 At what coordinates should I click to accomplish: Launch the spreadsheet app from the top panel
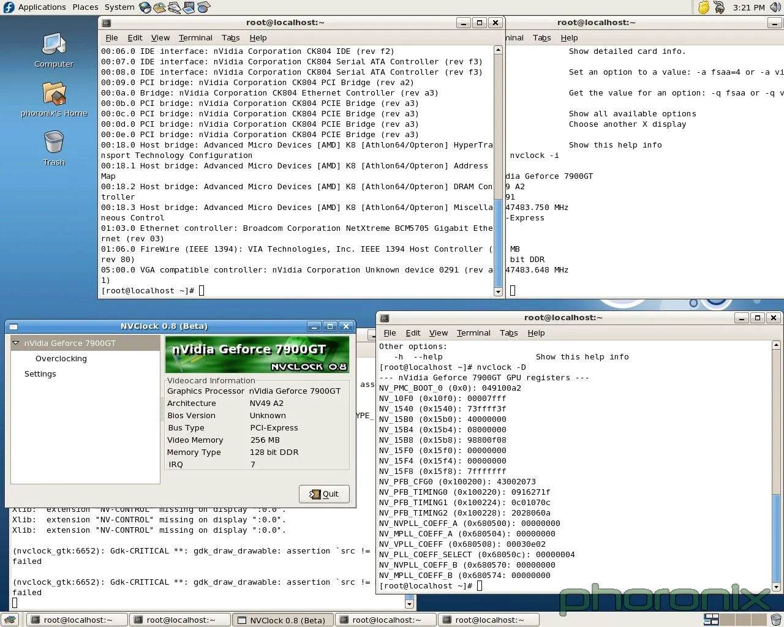coord(204,7)
